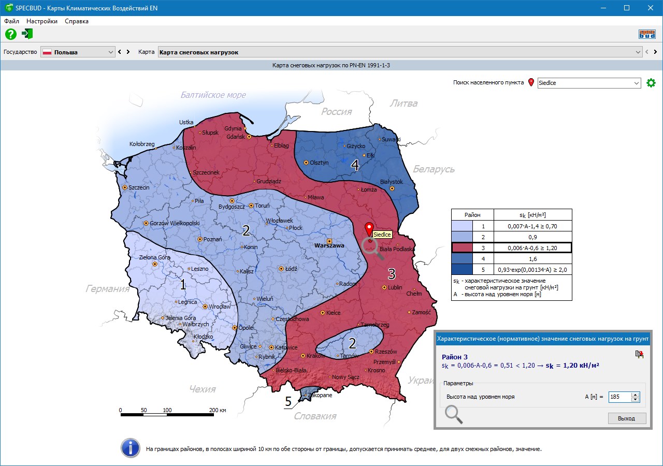This screenshot has width=663, height=466.
Task: Click the SPECBUD logo in the toolbar
Action: pos(647,34)
